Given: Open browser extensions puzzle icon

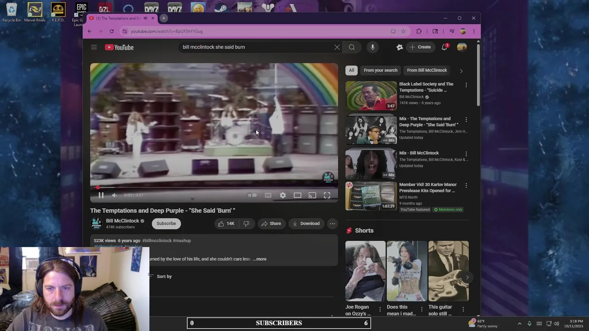Looking at the screenshot, I should 419,31.
